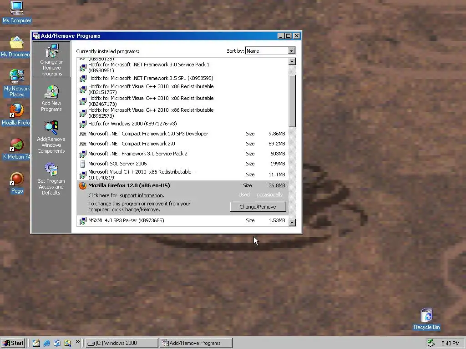Select Recycle Bin desktop icon

(x=426, y=319)
